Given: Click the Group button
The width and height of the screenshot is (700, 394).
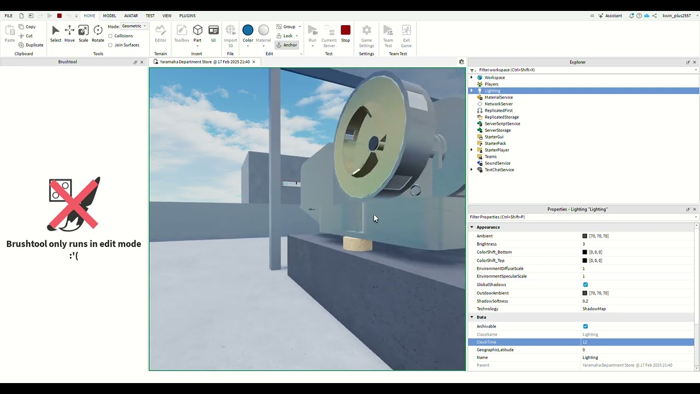Looking at the screenshot, I should click(286, 26).
